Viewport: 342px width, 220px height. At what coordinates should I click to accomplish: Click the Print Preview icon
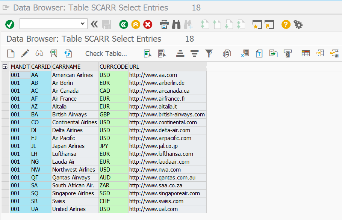click(227, 53)
